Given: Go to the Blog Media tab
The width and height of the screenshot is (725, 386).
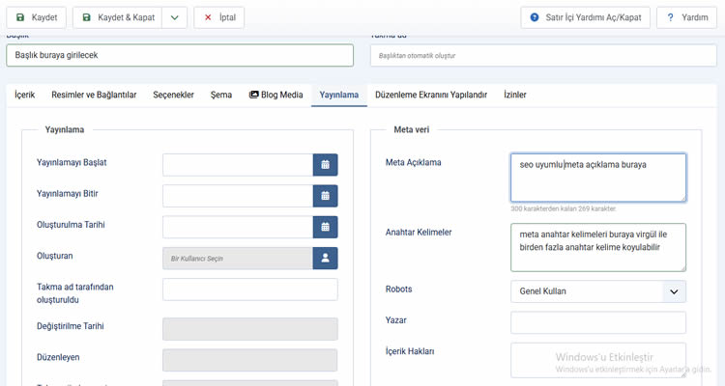Looking at the screenshot, I should pos(275,95).
